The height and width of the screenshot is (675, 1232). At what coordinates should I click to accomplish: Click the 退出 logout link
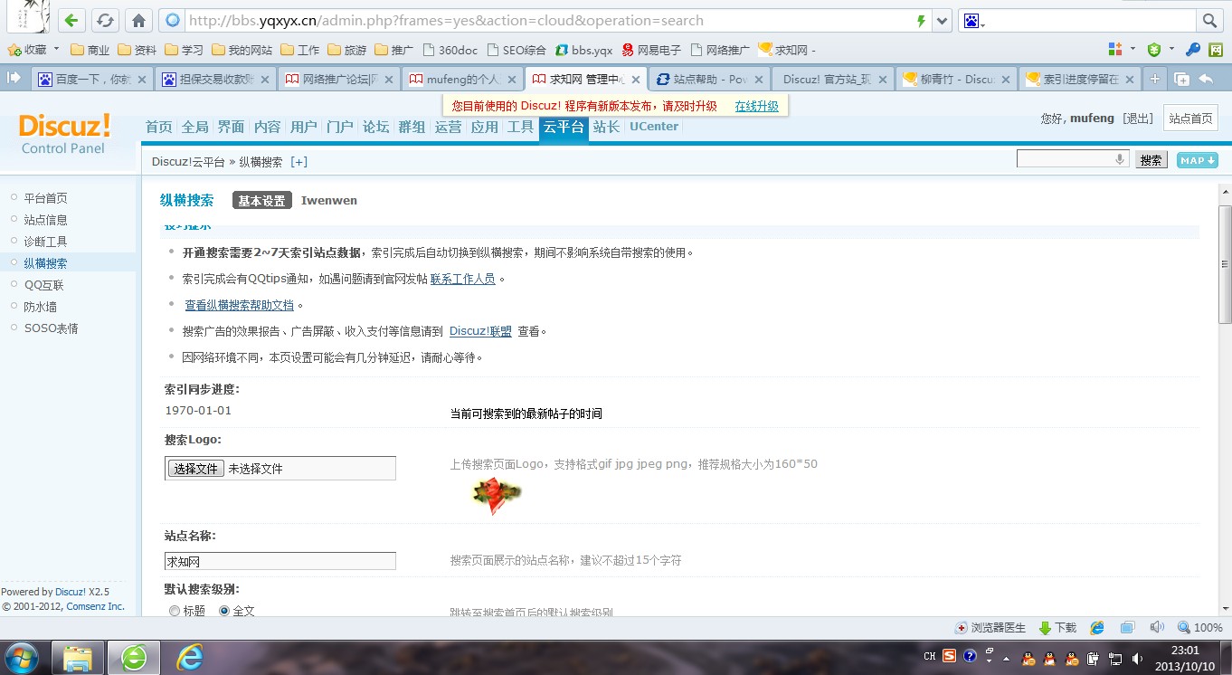(1138, 119)
